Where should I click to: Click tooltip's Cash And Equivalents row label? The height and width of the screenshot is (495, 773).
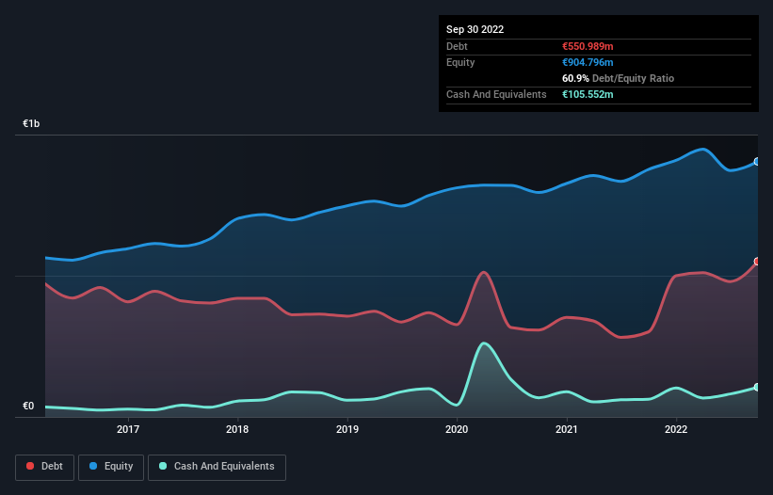496,94
